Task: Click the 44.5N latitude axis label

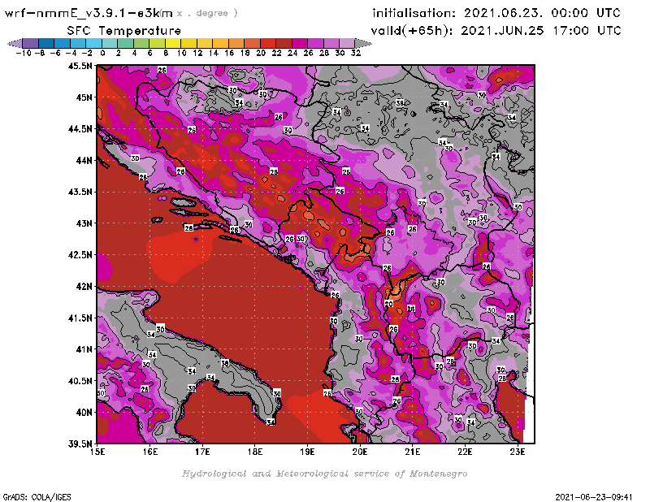Action: pyautogui.click(x=80, y=129)
